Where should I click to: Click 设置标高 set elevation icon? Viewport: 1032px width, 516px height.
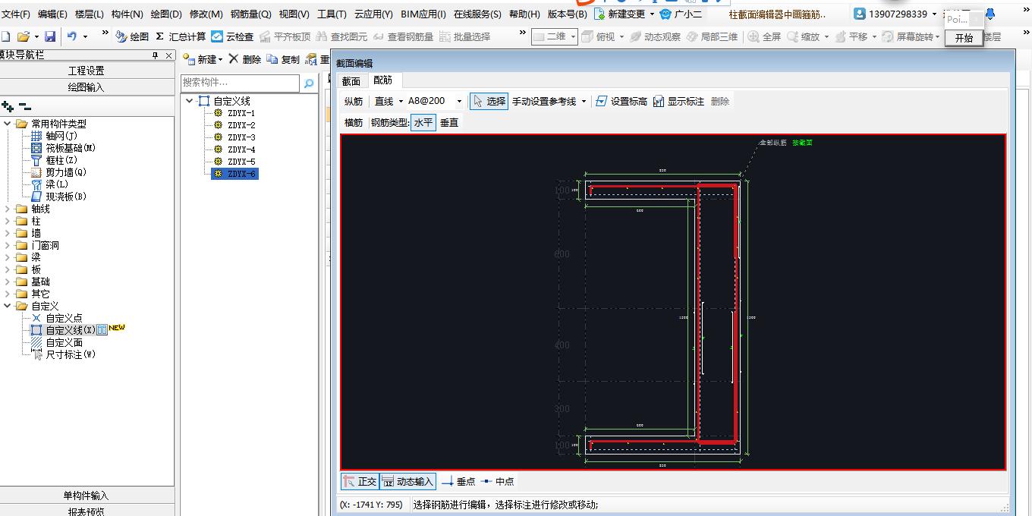tap(621, 101)
